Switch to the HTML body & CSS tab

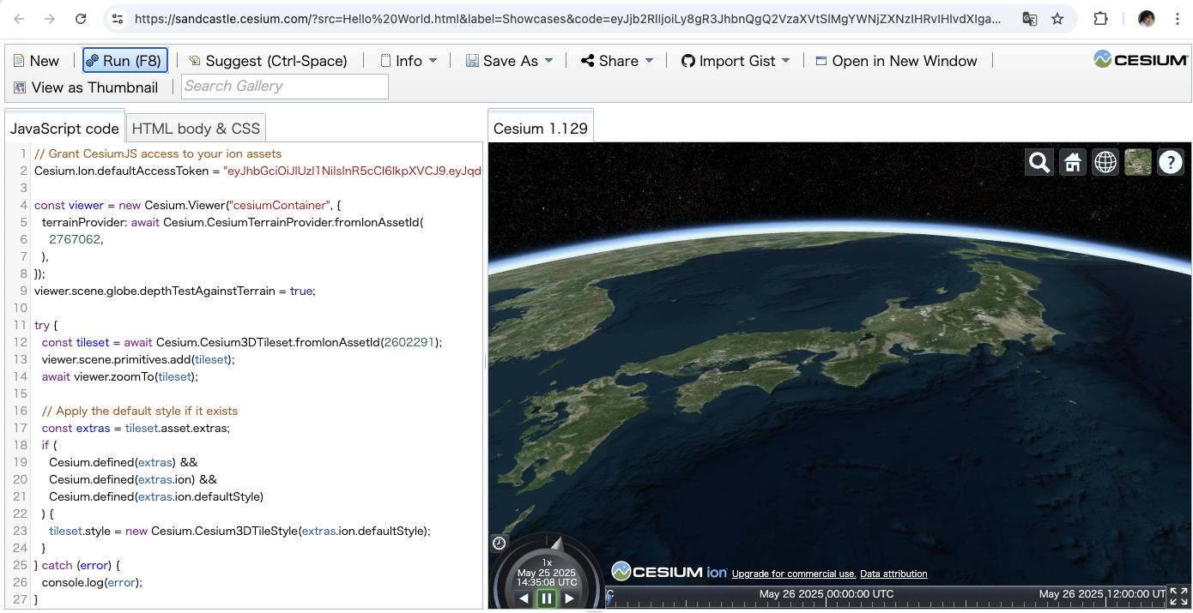click(x=196, y=128)
